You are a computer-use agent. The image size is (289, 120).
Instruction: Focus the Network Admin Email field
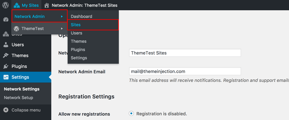pyautogui.click(x=185, y=71)
